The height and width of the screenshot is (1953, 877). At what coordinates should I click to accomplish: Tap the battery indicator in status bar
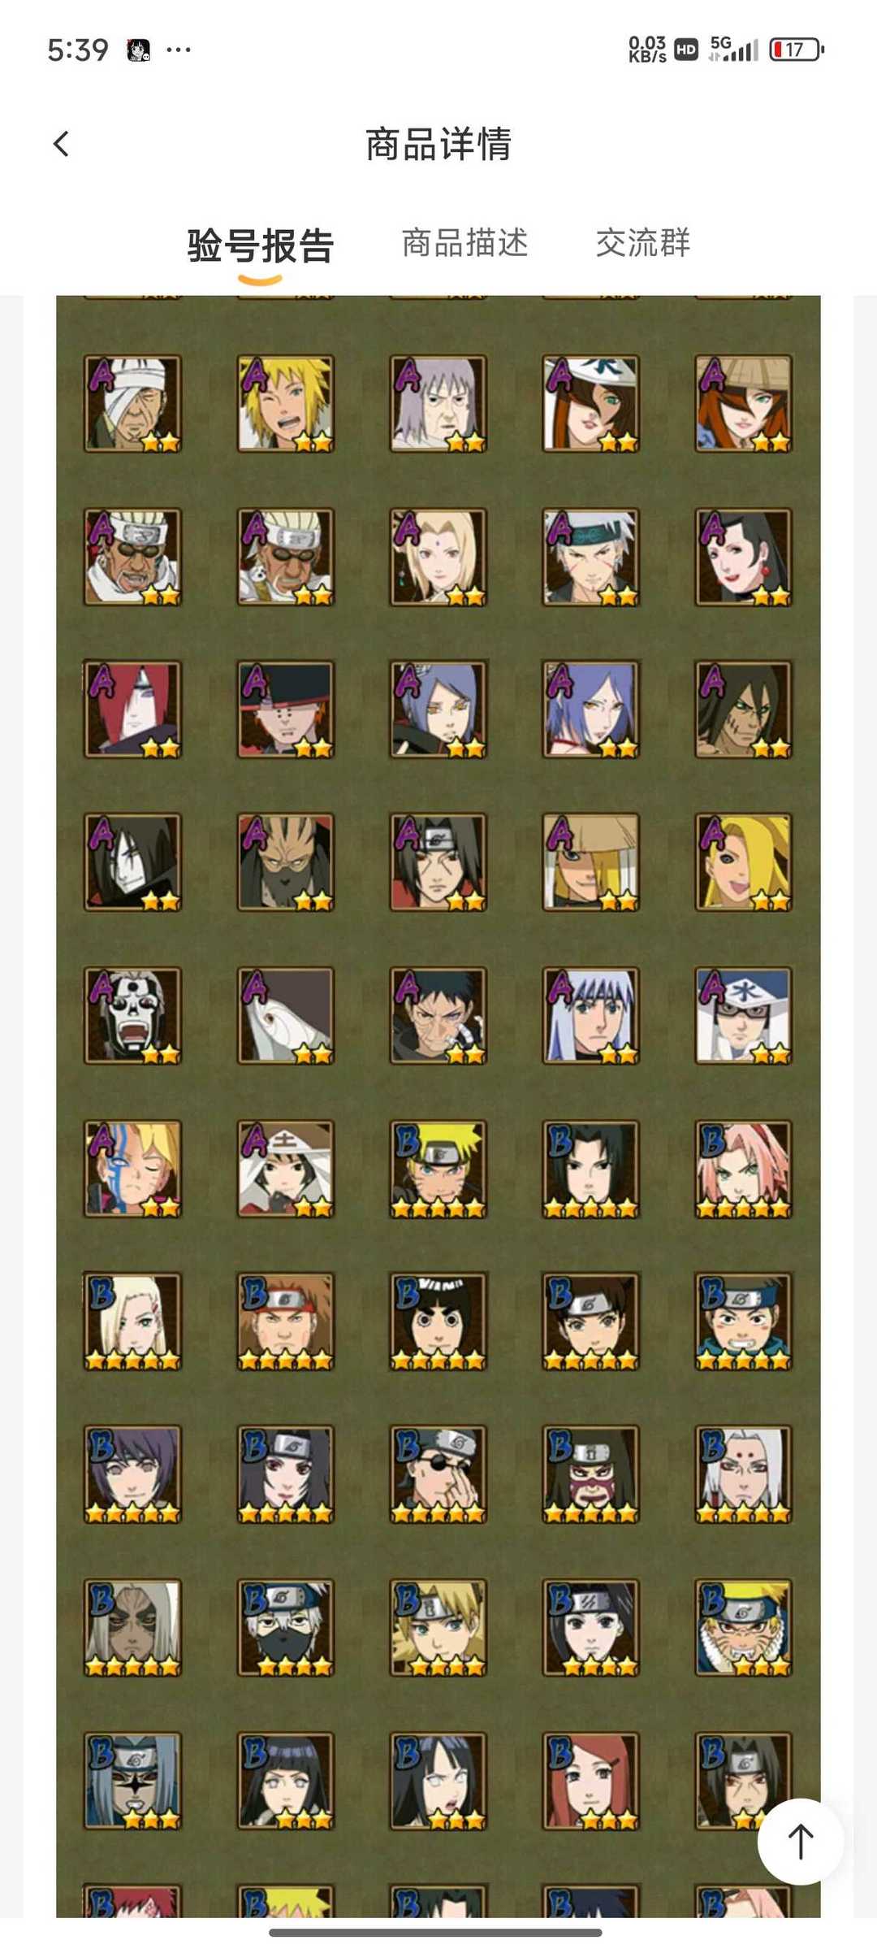pyautogui.click(x=797, y=50)
